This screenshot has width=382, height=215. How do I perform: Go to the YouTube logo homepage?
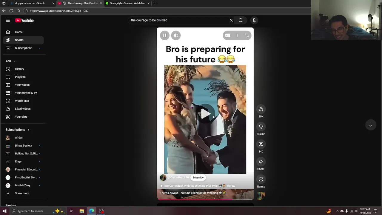(x=24, y=20)
